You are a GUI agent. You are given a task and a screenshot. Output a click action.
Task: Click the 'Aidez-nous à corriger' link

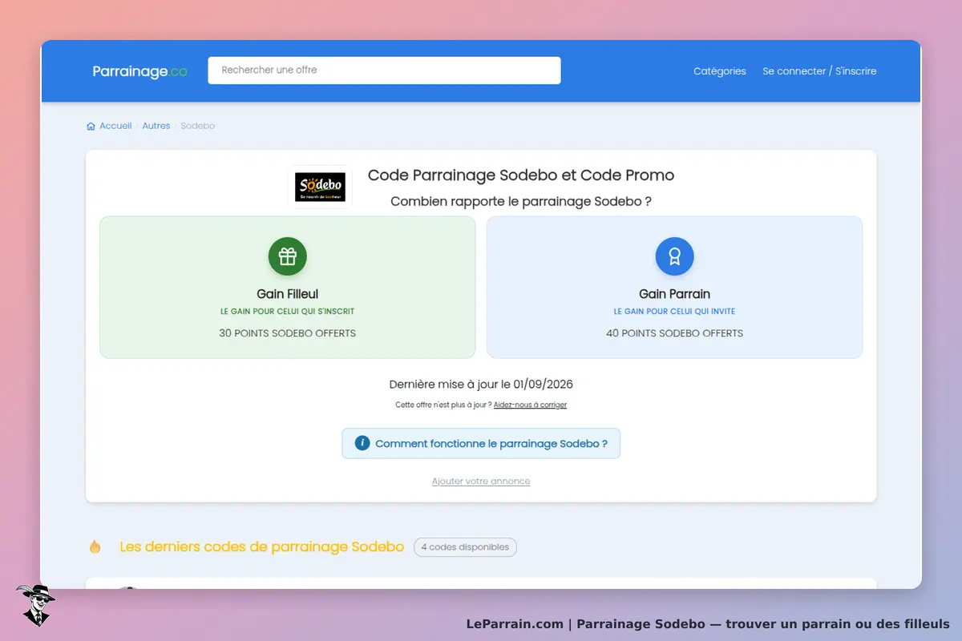[530, 405]
